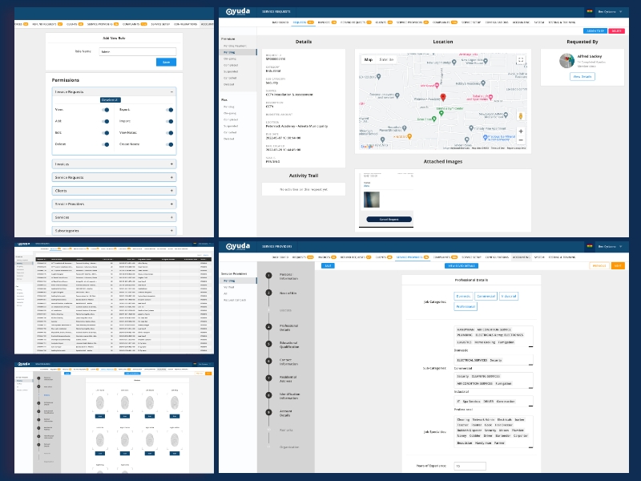Click step 1 circle for Personal Information
641x481 pixels.
(268, 275)
